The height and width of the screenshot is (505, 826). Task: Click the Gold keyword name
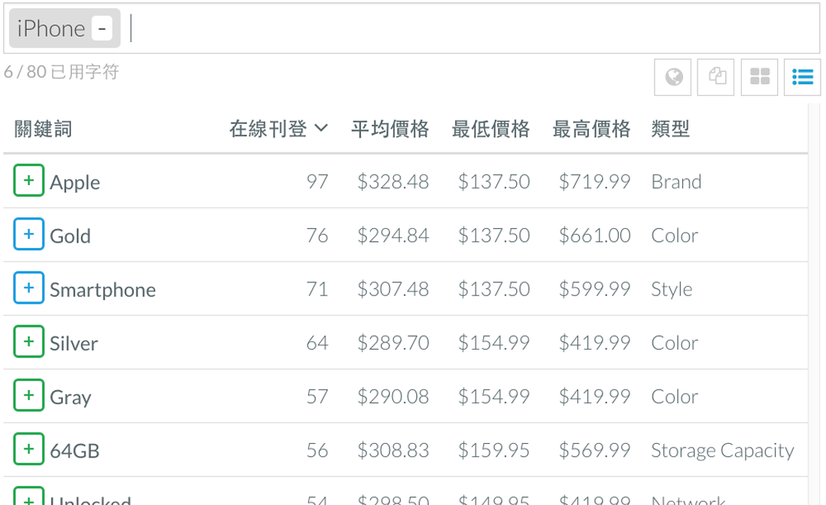70,236
